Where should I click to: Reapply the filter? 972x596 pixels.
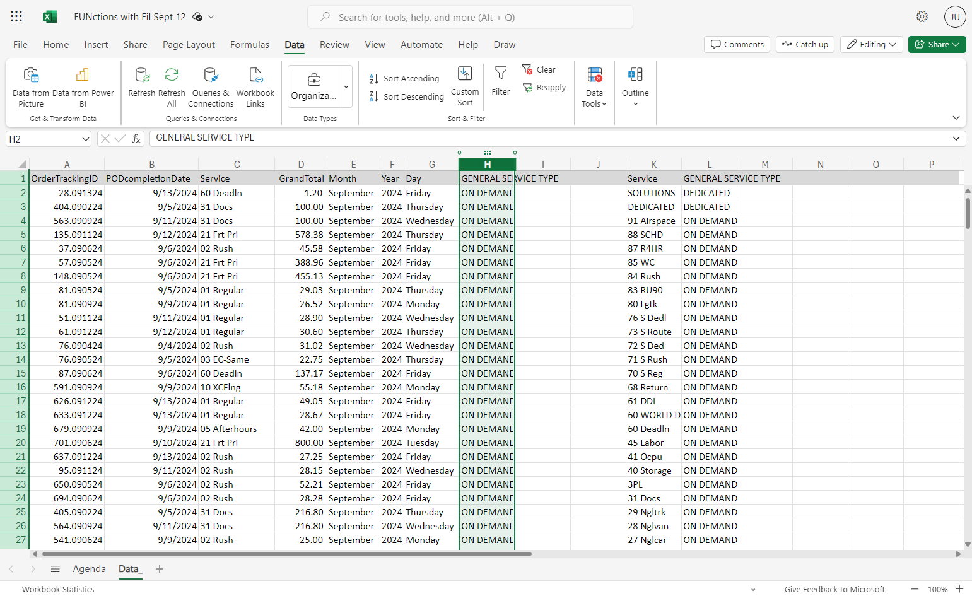pyautogui.click(x=544, y=88)
